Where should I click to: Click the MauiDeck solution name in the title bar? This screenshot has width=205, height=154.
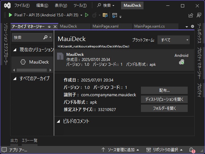pyautogui.click(x=132, y=5)
